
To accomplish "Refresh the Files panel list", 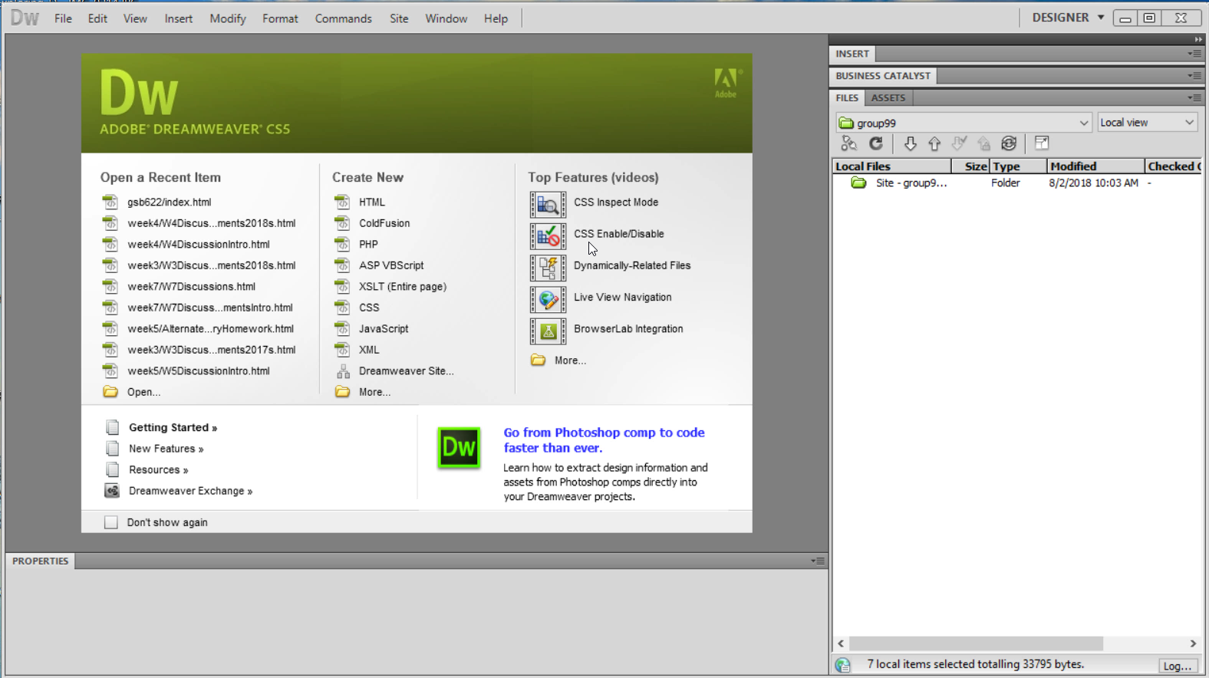I will [x=876, y=143].
